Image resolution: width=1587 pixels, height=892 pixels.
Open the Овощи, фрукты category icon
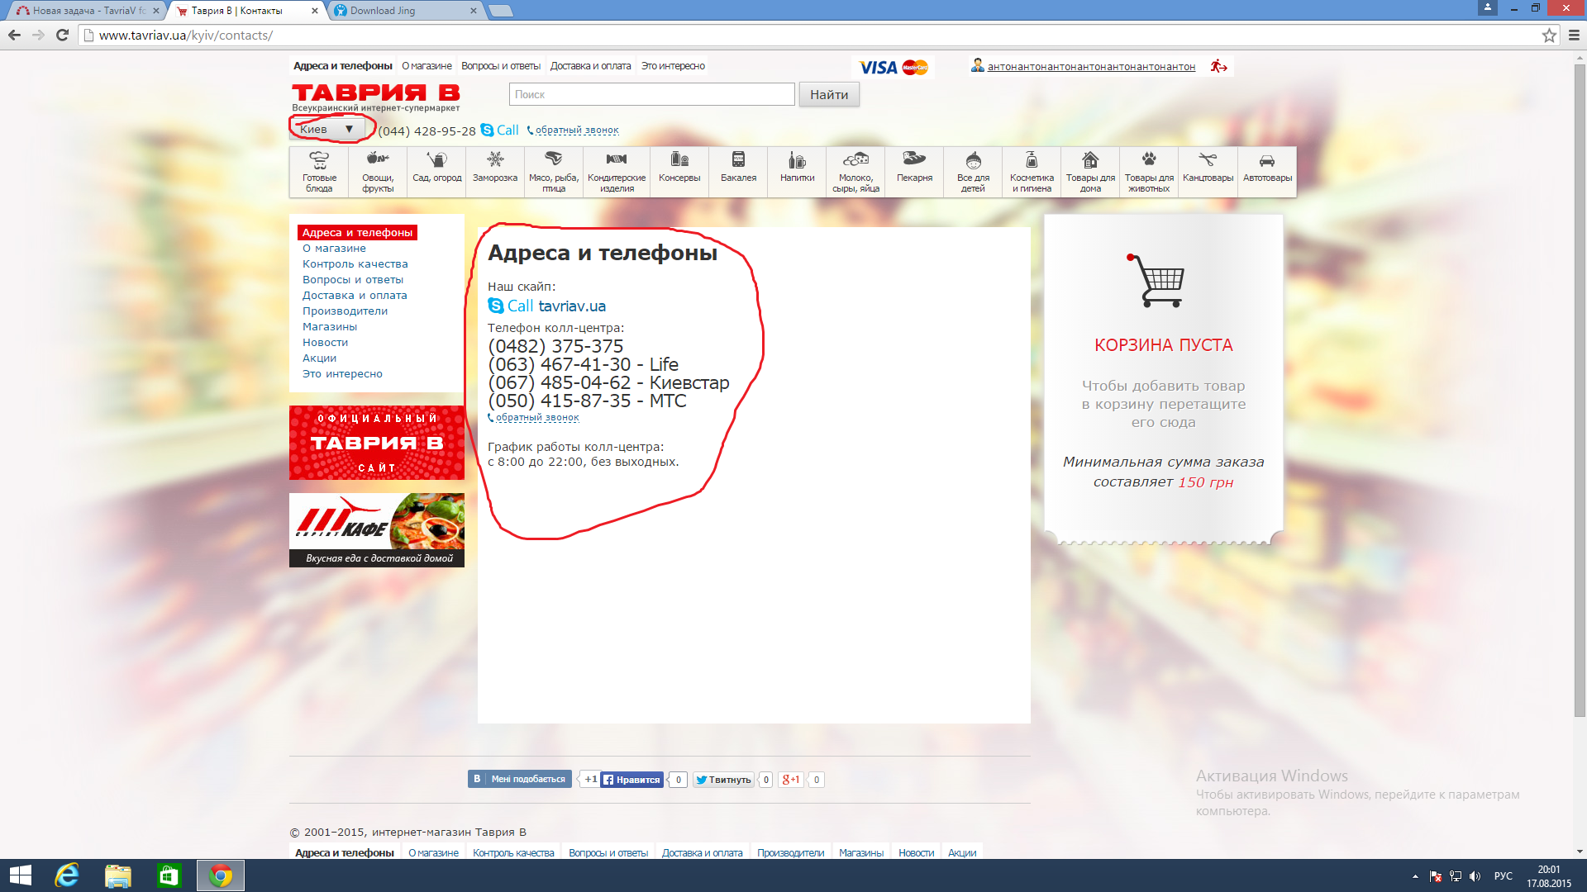coord(378,171)
